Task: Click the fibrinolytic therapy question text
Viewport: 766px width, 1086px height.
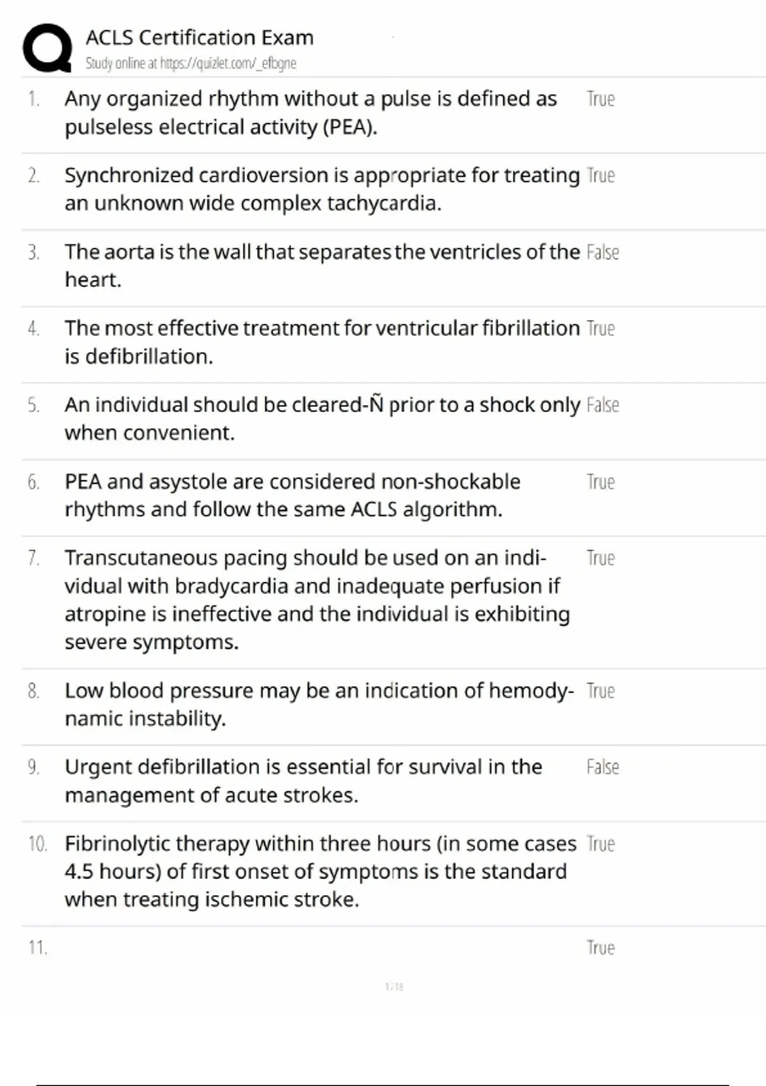Action: [x=320, y=871]
